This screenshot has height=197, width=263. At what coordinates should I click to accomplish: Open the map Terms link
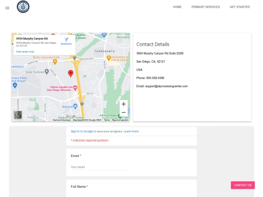[x=107, y=120]
